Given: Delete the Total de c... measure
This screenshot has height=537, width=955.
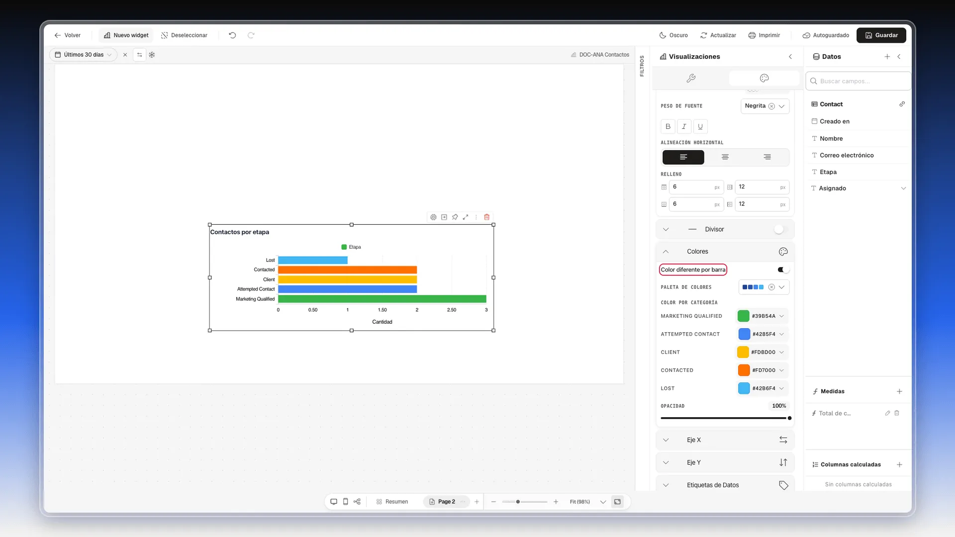Looking at the screenshot, I should [x=897, y=413].
